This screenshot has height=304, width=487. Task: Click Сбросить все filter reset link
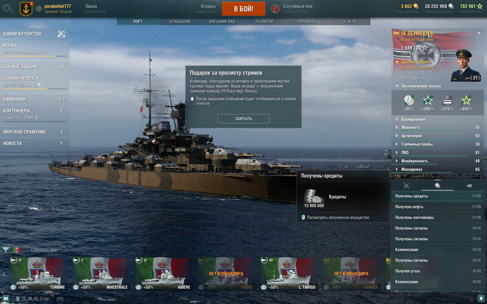coord(44,250)
